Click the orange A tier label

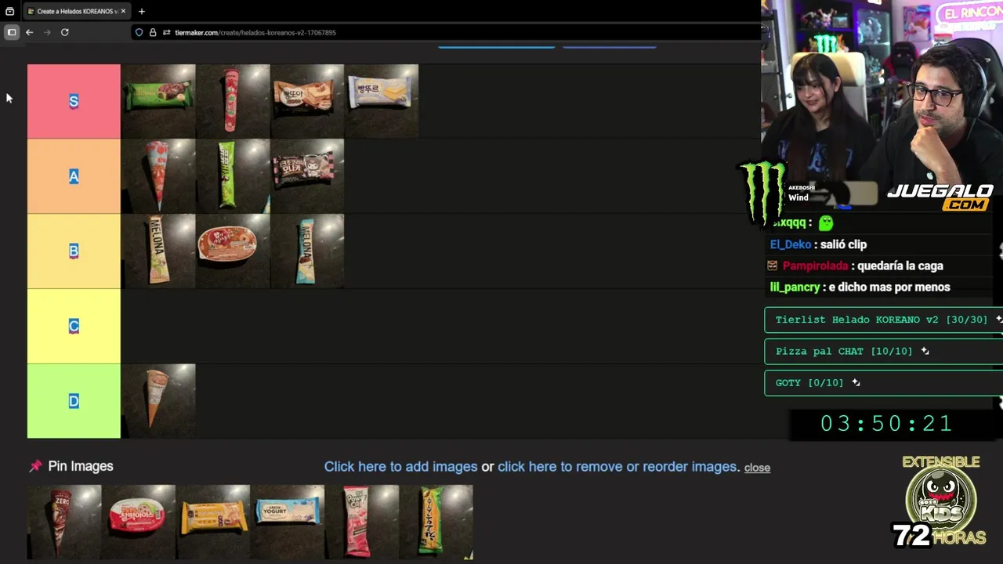click(x=74, y=176)
